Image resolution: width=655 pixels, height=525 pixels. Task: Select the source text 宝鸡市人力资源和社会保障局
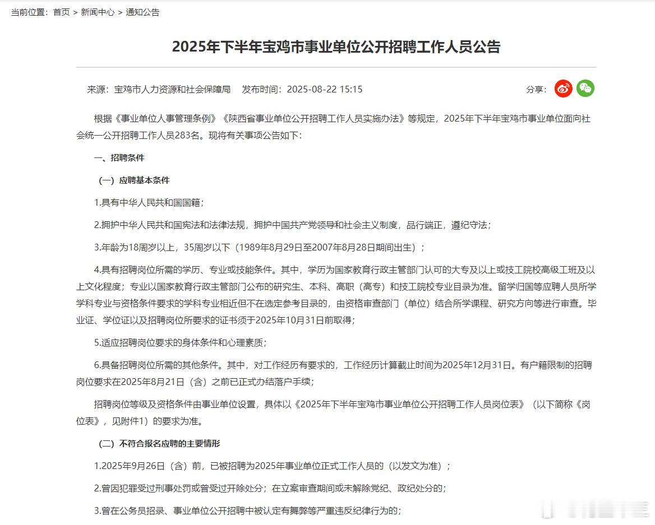[x=172, y=89]
